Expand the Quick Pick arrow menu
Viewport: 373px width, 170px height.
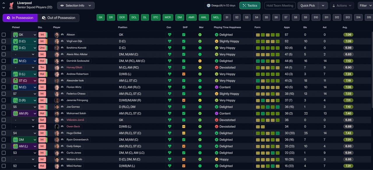coord(323,6)
